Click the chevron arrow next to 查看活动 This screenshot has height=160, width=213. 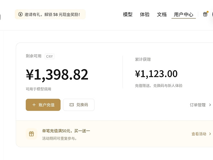click(210, 134)
